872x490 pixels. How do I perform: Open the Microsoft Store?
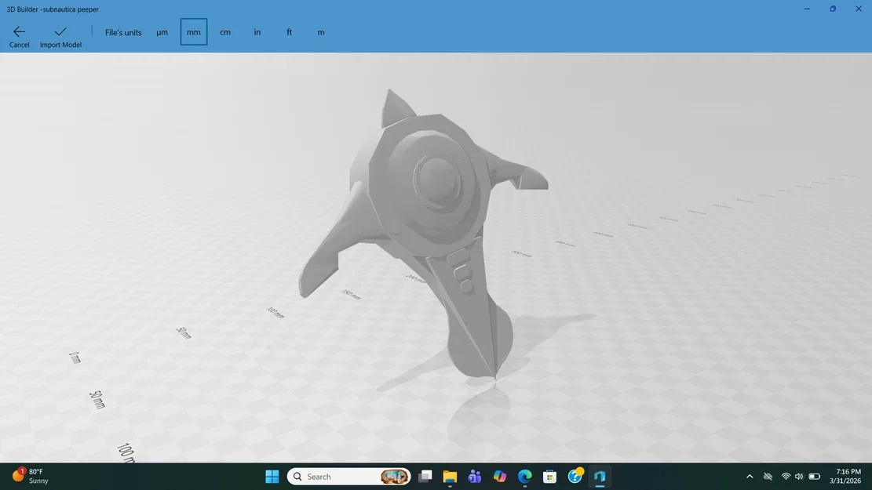click(x=550, y=476)
